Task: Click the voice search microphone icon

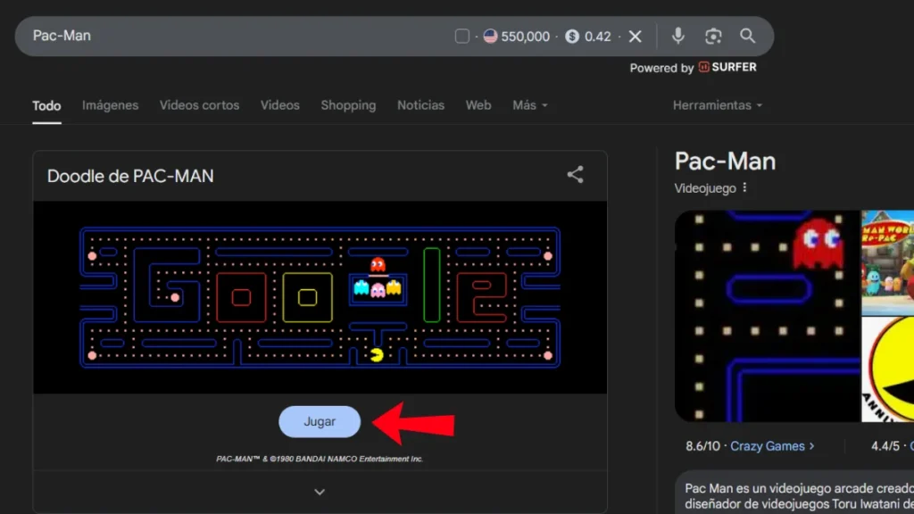Action: (x=677, y=36)
